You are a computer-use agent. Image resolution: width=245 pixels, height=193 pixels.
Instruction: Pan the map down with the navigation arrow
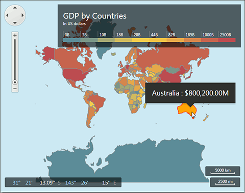point(15,23)
